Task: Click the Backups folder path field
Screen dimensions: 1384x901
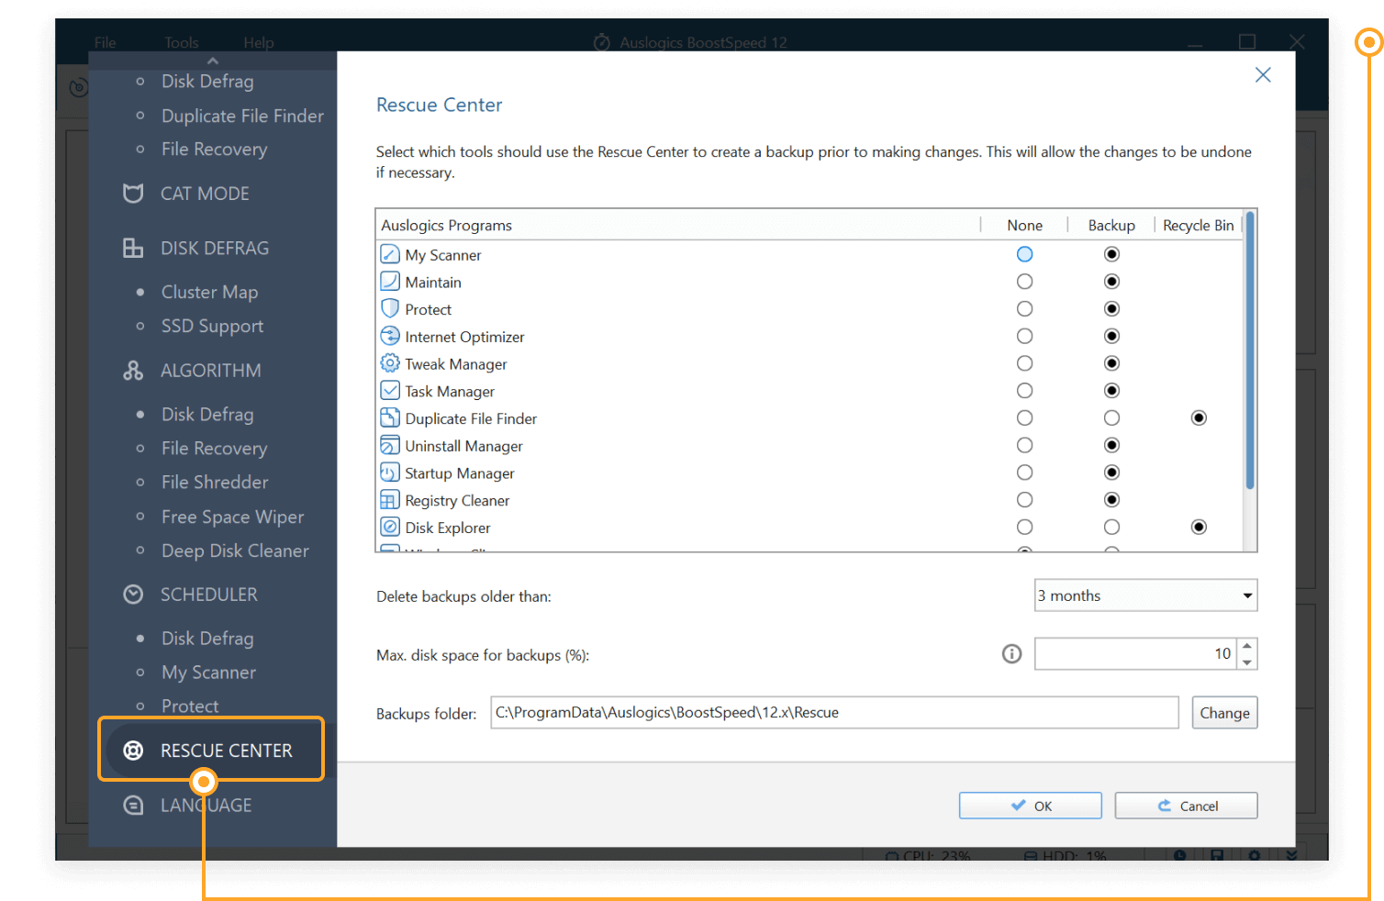Action: (x=834, y=713)
